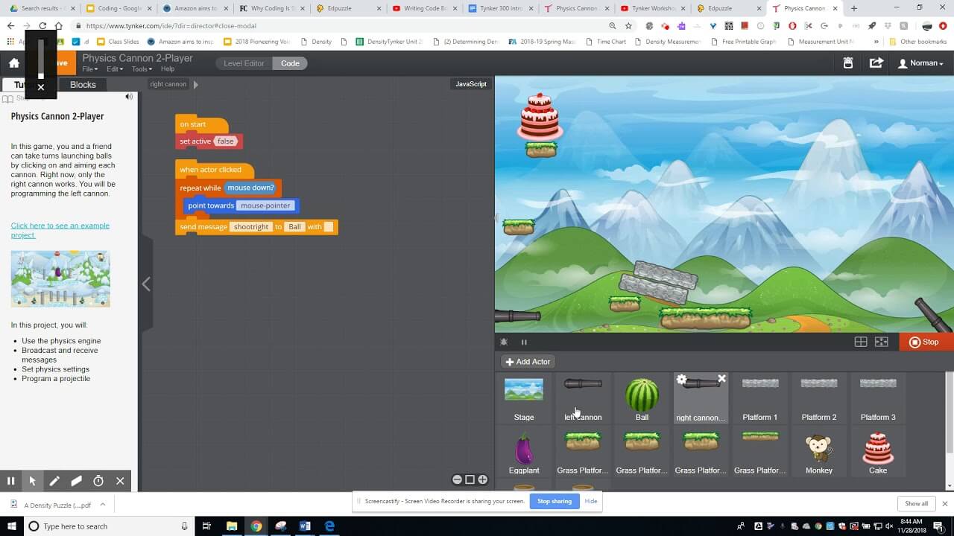Open the Tools menu
This screenshot has width=954, height=536.
coord(141,68)
